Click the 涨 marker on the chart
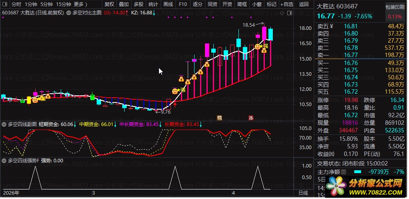409x199 pixels. click(251, 118)
